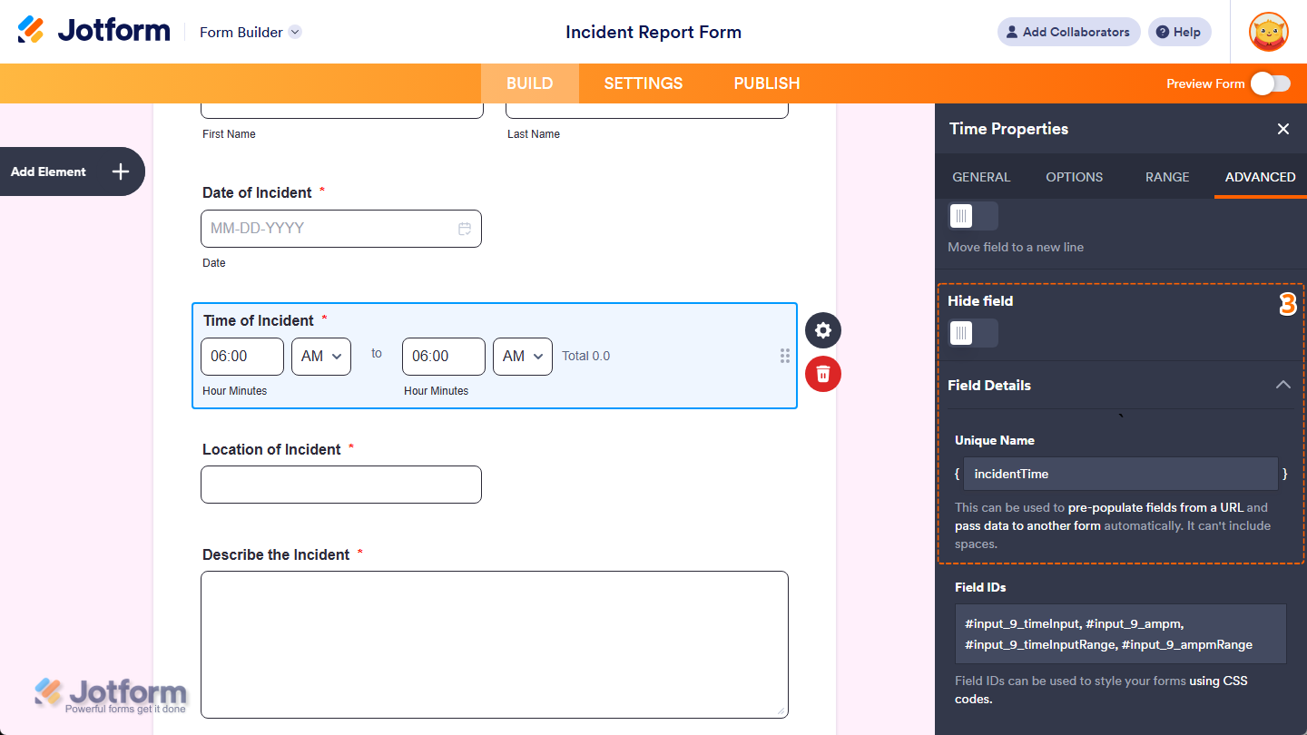Open the RANGE properties tab
1307x735 pixels.
coord(1167,177)
